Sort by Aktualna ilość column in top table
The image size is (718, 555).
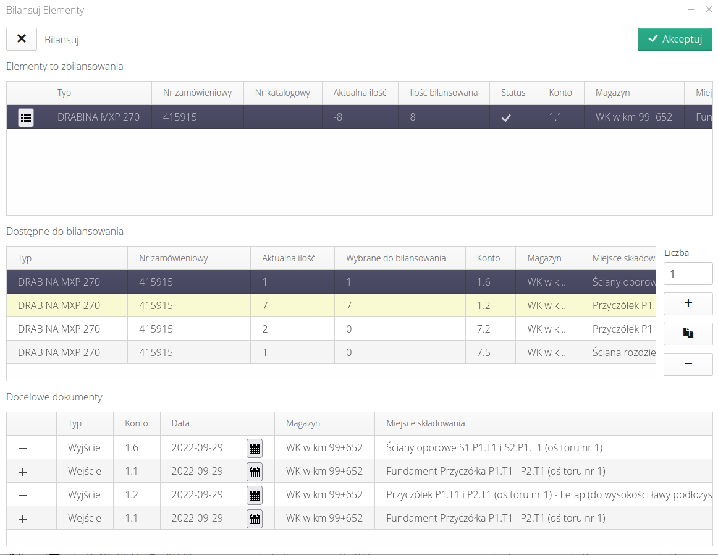pyautogui.click(x=360, y=93)
